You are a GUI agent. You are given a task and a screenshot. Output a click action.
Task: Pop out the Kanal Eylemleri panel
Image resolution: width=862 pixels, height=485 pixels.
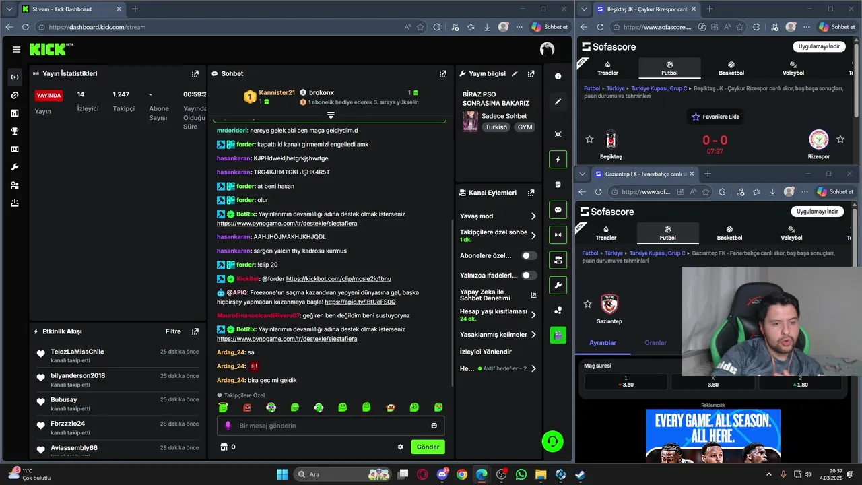coord(531,193)
